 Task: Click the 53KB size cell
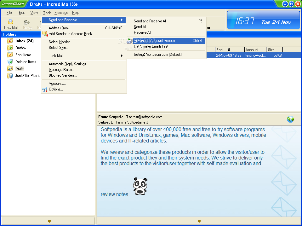pos(277,55)
